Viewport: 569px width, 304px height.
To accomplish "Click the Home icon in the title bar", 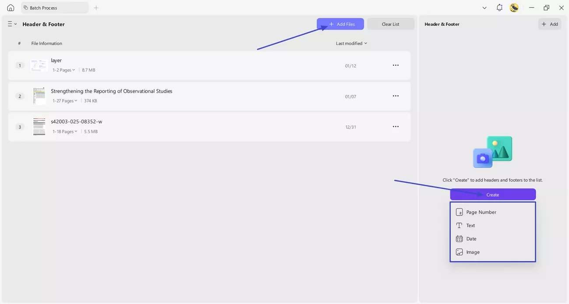I will [10, 7].
